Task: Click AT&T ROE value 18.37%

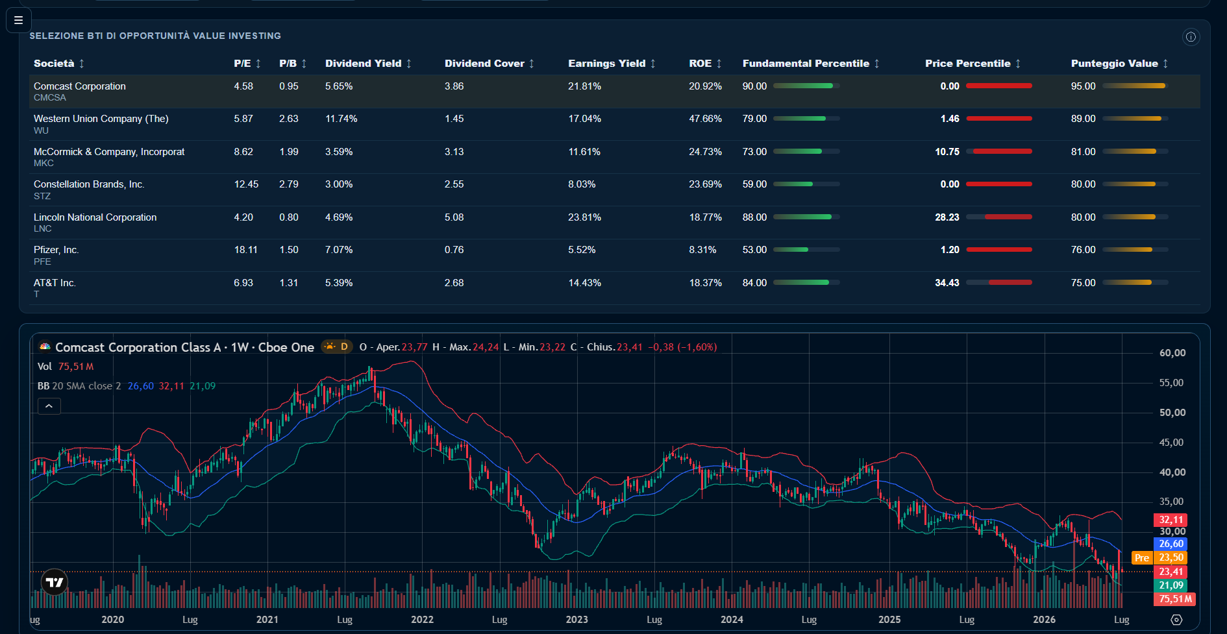Action: [706, 283]
